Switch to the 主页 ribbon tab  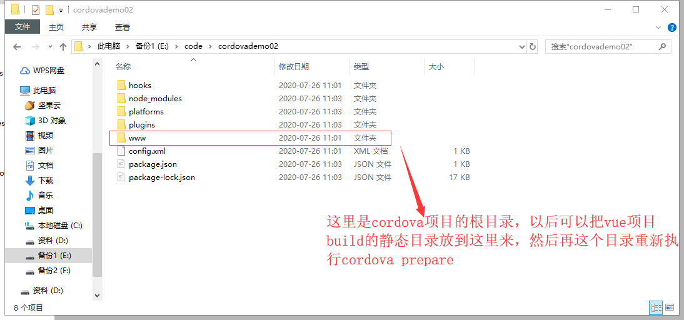coord(56,27)
